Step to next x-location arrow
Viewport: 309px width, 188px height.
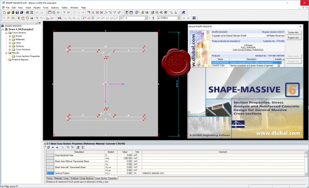click(188, 18)
